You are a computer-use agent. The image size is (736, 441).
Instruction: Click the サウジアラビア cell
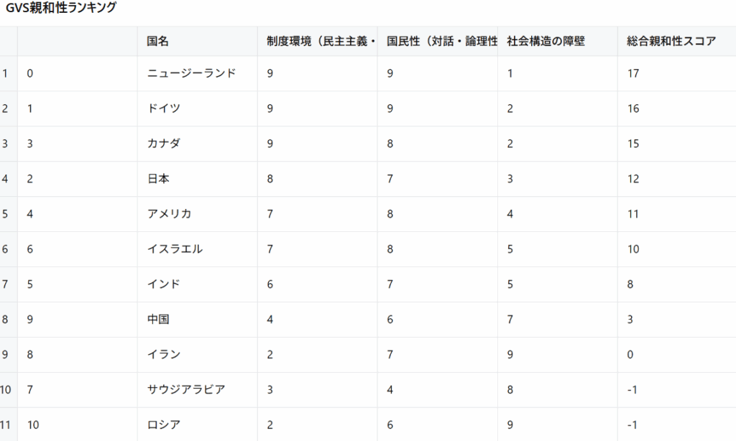tap(197, 390)
